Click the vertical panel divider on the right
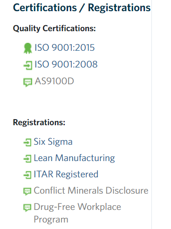The height and width of the screenshot is (229, 171). 151,114
